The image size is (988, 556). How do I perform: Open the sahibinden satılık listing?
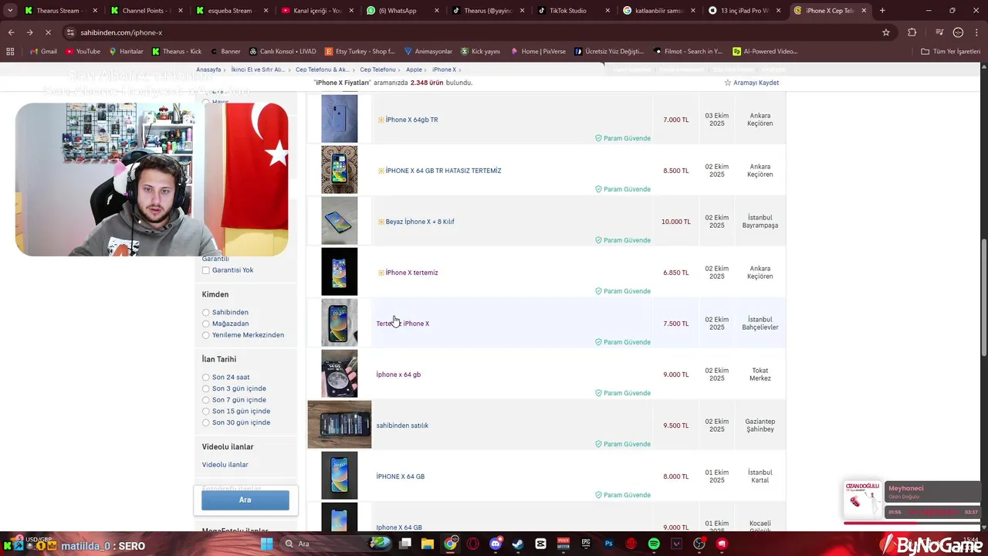(402, 425)
